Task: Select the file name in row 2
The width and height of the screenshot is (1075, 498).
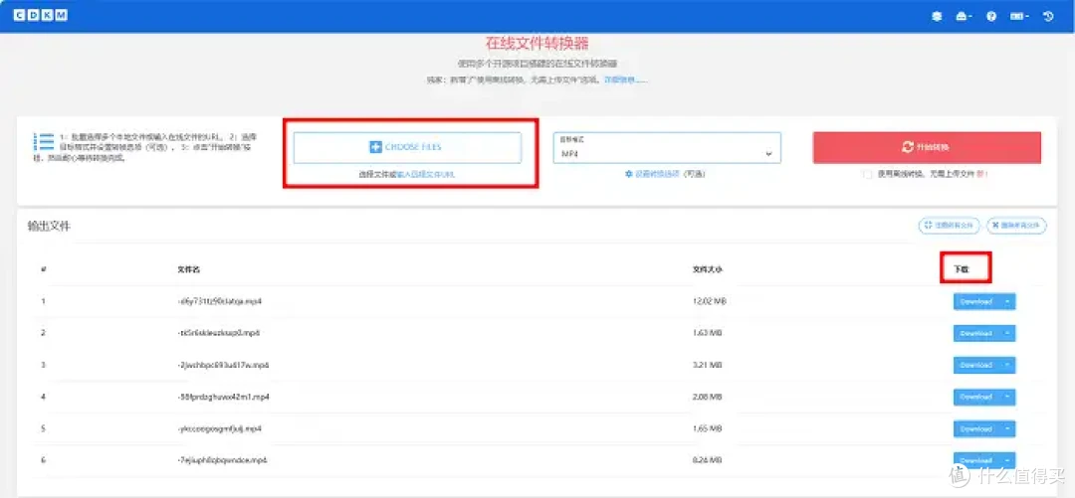Action: (x=218, y=333)
